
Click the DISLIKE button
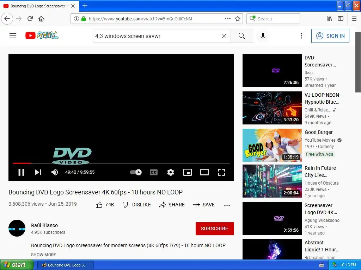(137, 205)
